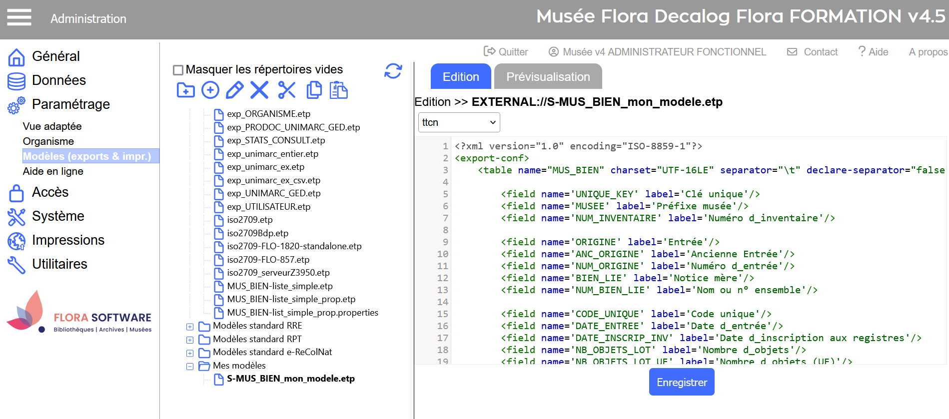This screenshot has height=419, width=949.
Task: Select iso2709_serveurZ3950.etp file
Action: 278,273
